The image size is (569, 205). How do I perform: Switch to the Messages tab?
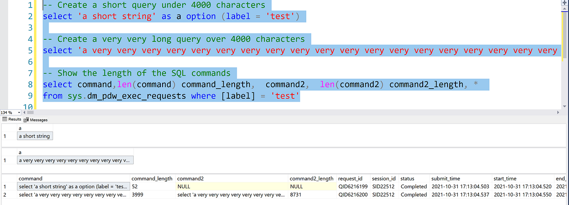click(x=36, y=120)
